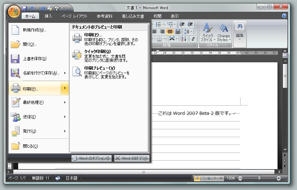Screen dimensions: 297x190
Task: Switch to the 参考資料 tab
Action: pos(104,16)
